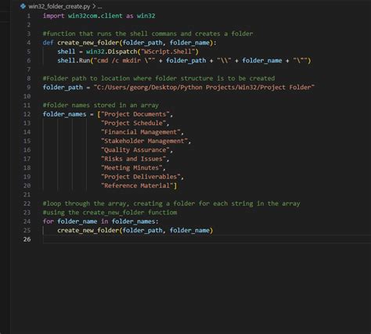Click the Python file icon in breadcrumb

point(23,6)
